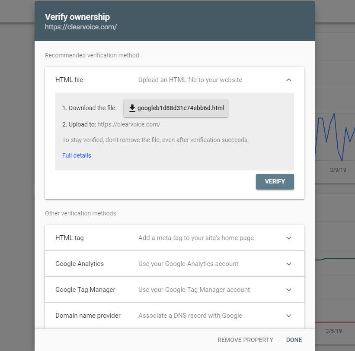
Task: Click the VERIFY button
Action: pos(275,182)
